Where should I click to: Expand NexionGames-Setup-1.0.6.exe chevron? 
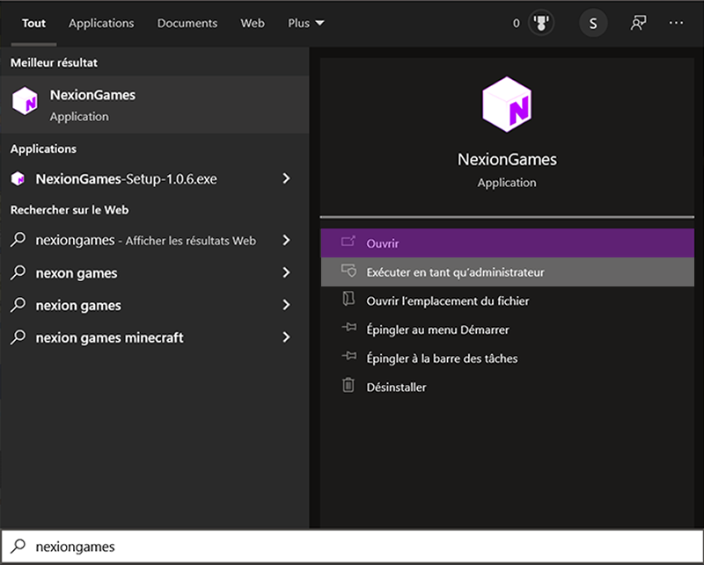click(x=286, y=178)
